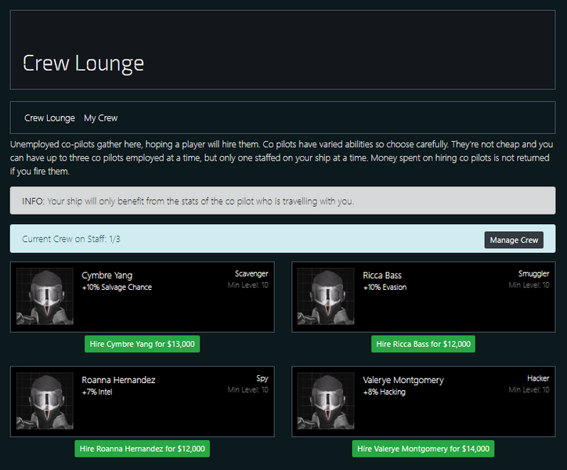Click Roanna Hernandez's portrait thumbnail
The image size is (567, 470).
pyautogui.click(x=45, y=401)
